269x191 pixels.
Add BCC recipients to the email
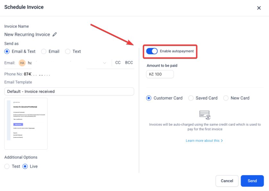coord(129,63)
